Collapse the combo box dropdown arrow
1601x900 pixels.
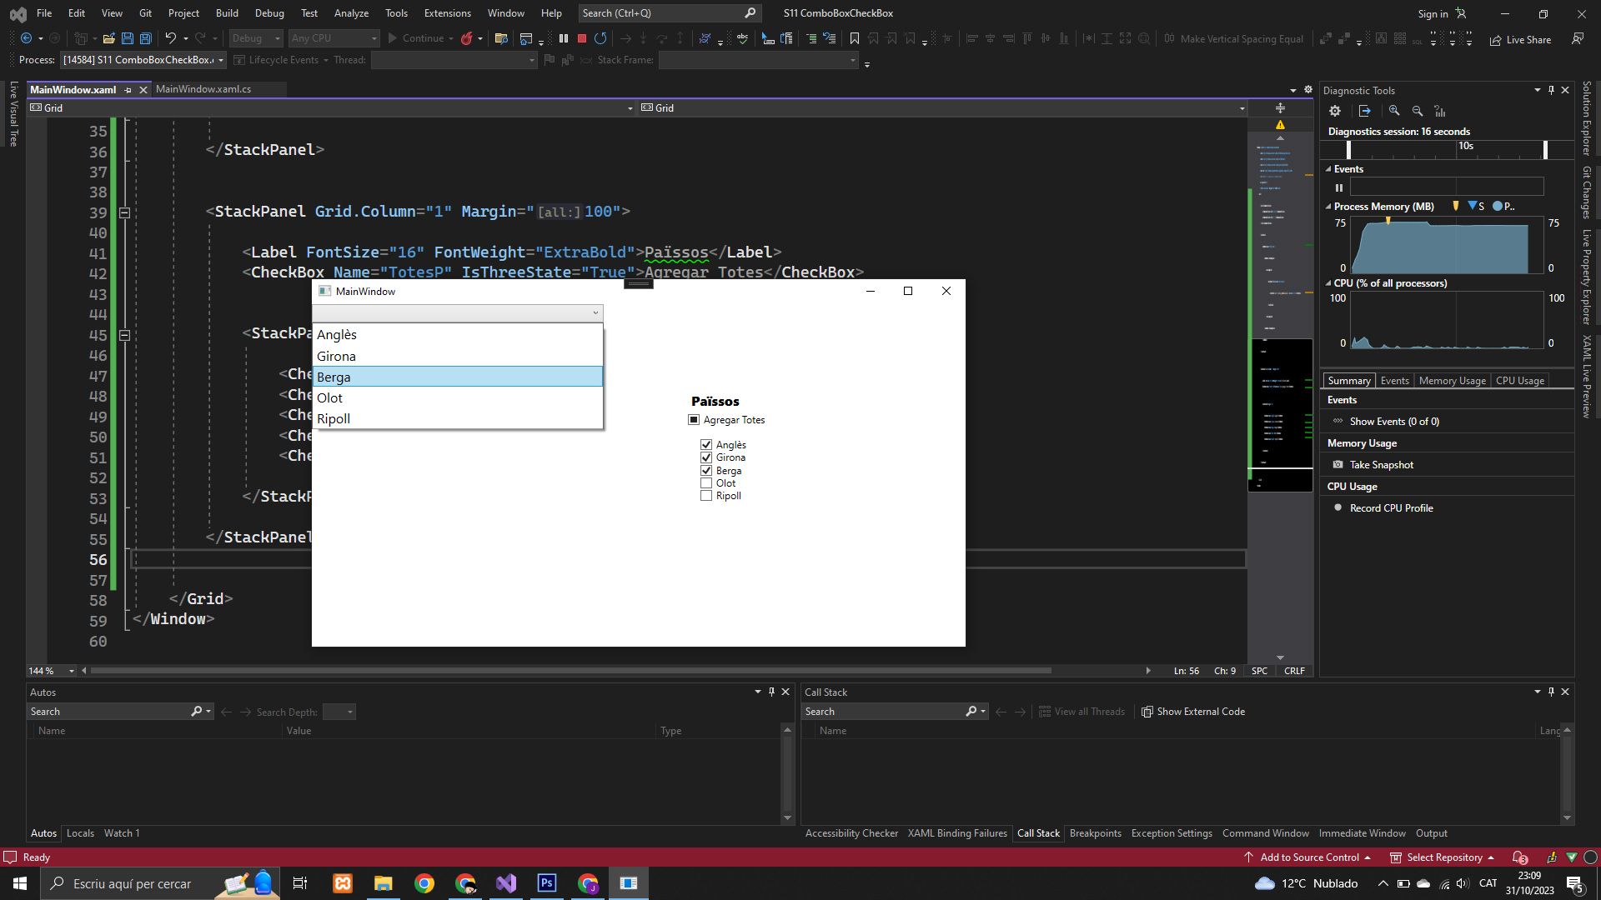point(595,313)
